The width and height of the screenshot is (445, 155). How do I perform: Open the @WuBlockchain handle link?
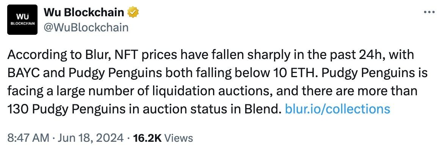click(86, 28)
